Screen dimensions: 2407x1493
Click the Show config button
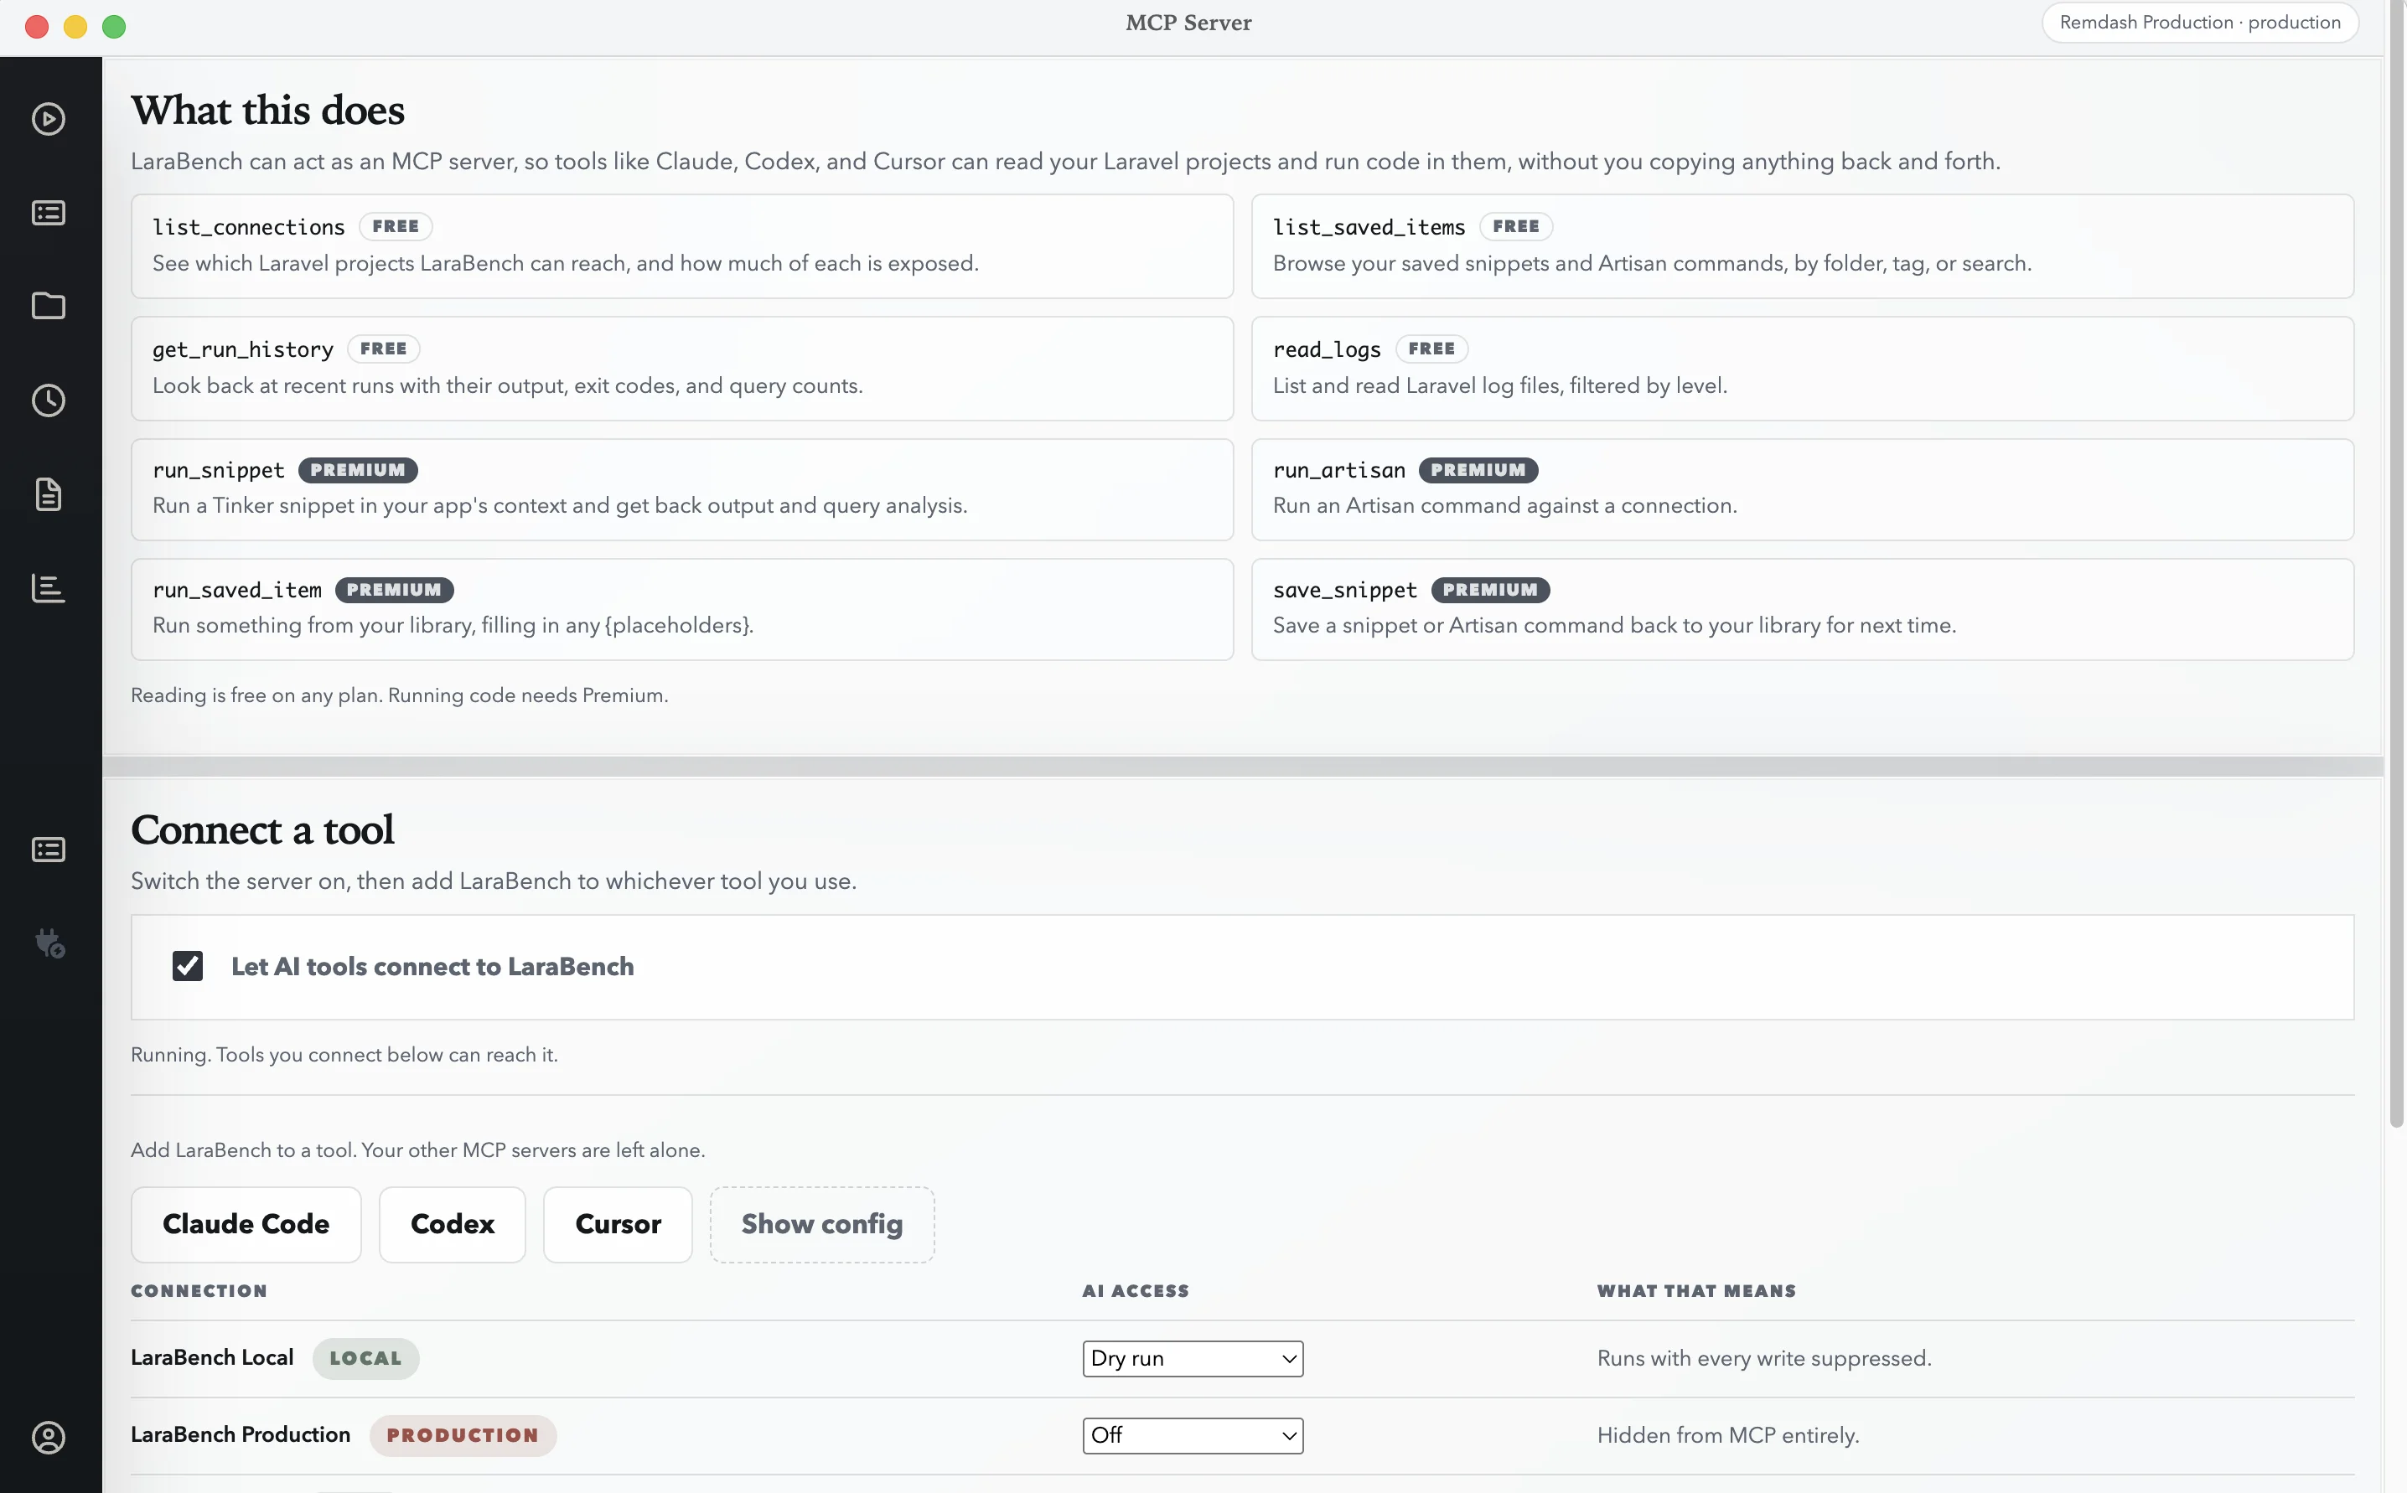click(x=822, y=1224)
